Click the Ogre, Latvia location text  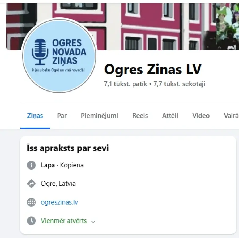(x=58, y=184)
